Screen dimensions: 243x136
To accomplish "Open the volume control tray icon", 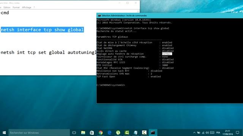I will click(207, 133).
